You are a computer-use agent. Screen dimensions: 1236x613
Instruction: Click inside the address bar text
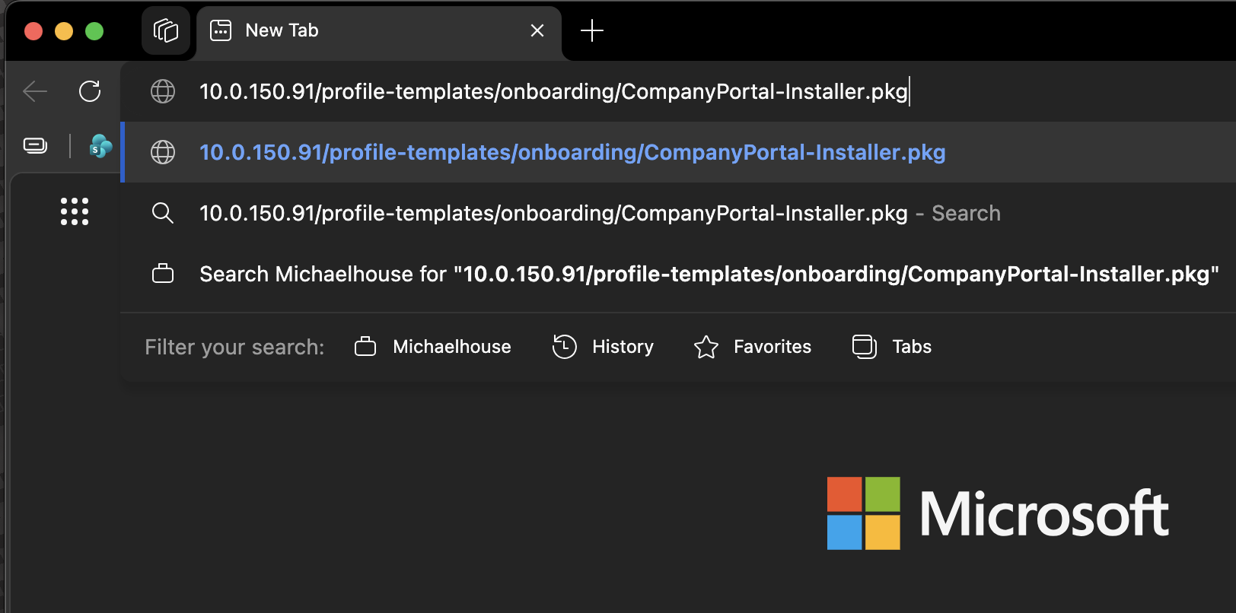[553, 91]
